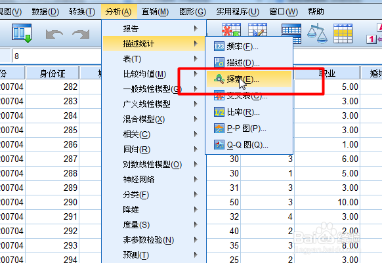The height and width of the screenshot is (263, 382).
Task: Click the 频率(F) icon in submenu
Action: tap(219, 46)
